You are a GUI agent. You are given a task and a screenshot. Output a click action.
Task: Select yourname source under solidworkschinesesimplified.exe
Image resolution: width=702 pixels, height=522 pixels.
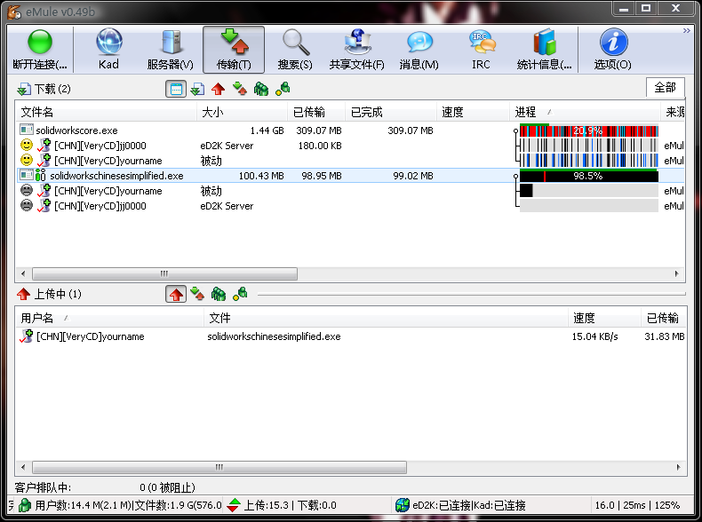[350, 191]
